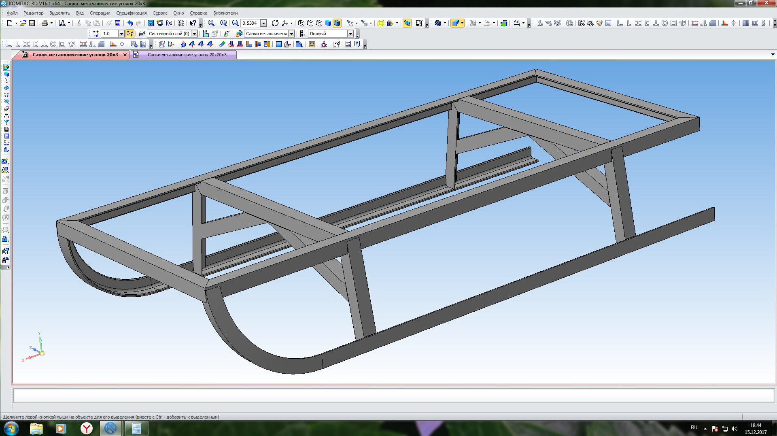Close the Санки уголок 20x3 tab
The height and width of the screenshot is (436, 777).
[125, 55]
